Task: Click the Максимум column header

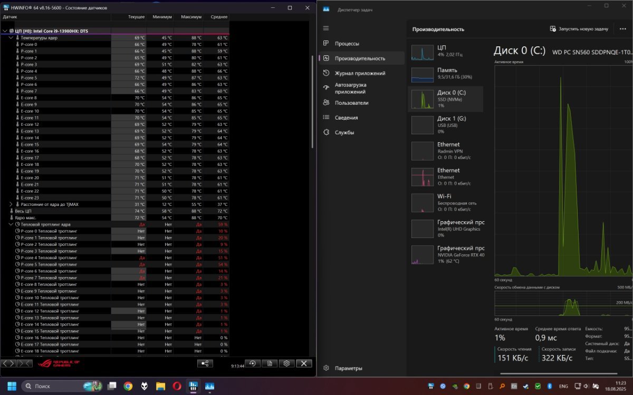Action: (x=189, y=17)
